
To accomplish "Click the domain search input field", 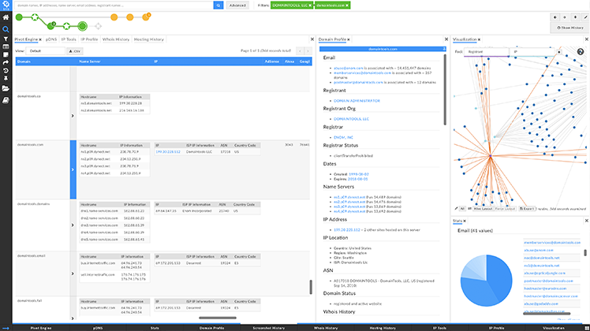I will [x=114, y=6].
